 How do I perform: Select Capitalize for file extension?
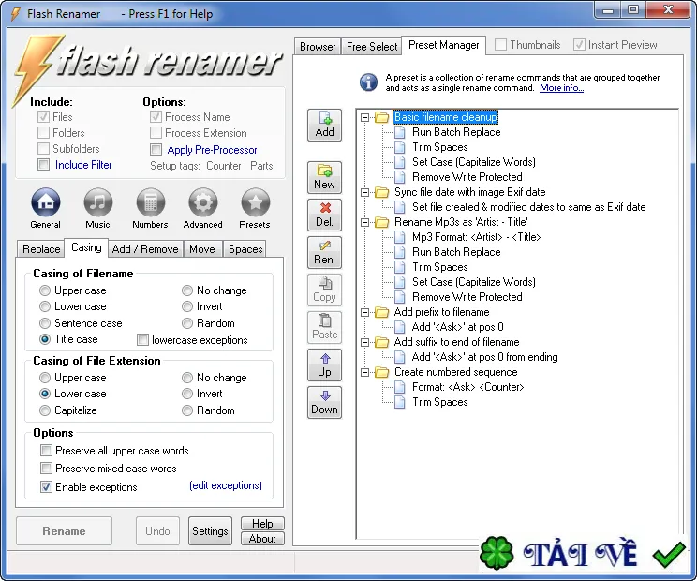44,410
